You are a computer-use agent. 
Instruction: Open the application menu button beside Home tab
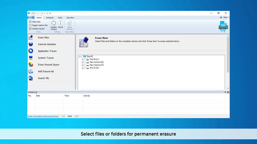[31, 17]
